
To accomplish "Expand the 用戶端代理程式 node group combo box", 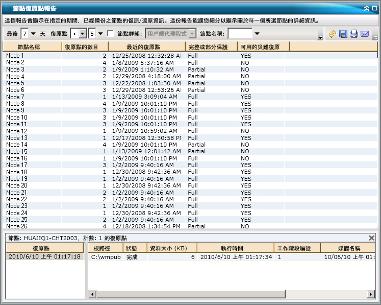I will (x=192, y=34).
